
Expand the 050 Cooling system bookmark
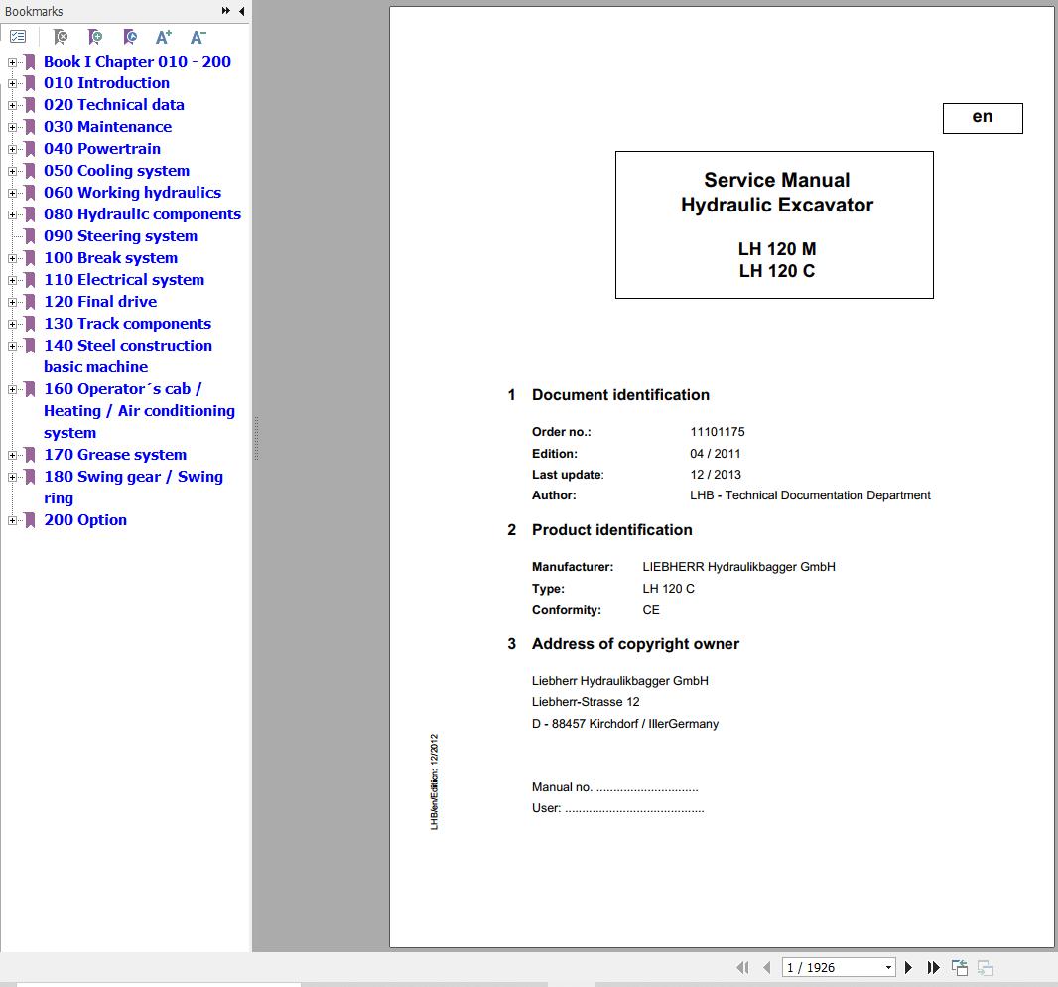12,171
